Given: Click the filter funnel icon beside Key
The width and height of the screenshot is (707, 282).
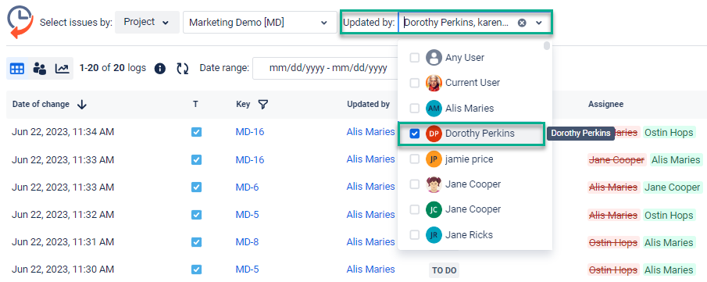Looking at the screenshot, I should pyautogui.click(x=262, y=105).
